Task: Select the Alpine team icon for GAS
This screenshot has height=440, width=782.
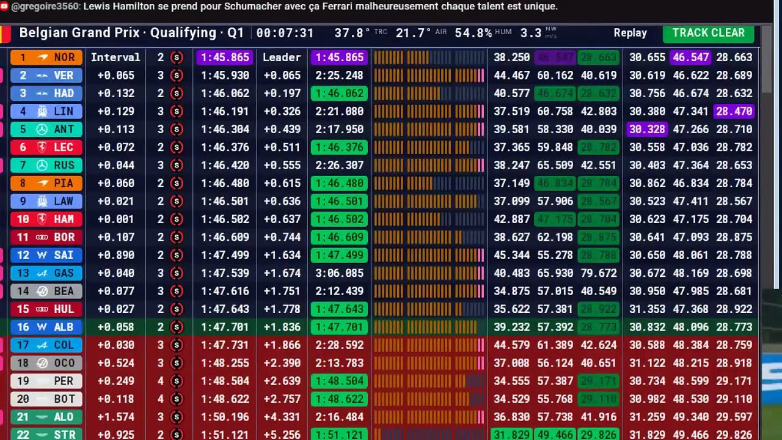Action: [x=42, y=273]
